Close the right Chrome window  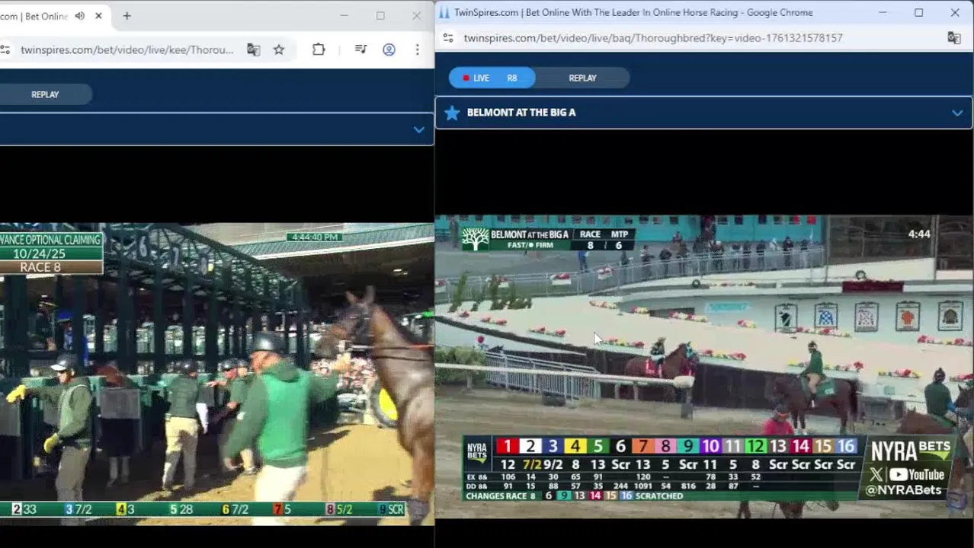point(955,13)
